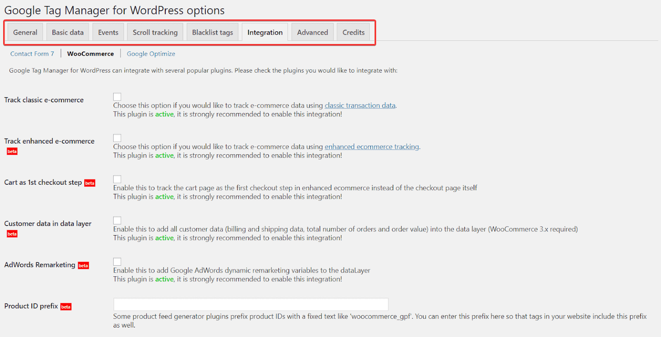Click beta badge under Track enhanced e-commerce
Screen dimensions: 661x337
pyautogui.click(x=12, y=151)
